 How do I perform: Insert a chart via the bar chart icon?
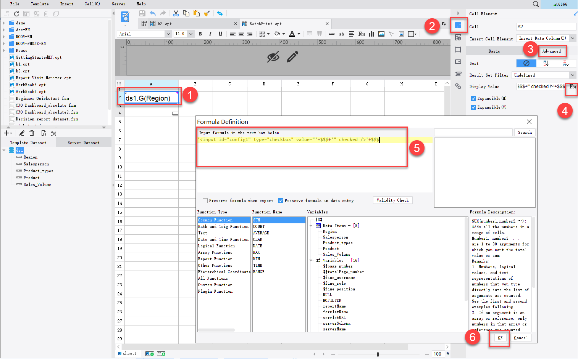point(371,34)
